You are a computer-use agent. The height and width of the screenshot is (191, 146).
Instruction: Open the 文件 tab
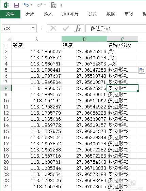(x=10, y=14)
